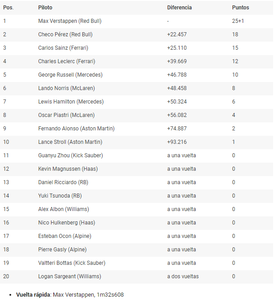Select Checo Pérez (Red Bull) name
The image size is (278, 302).
tap(65, 35)
